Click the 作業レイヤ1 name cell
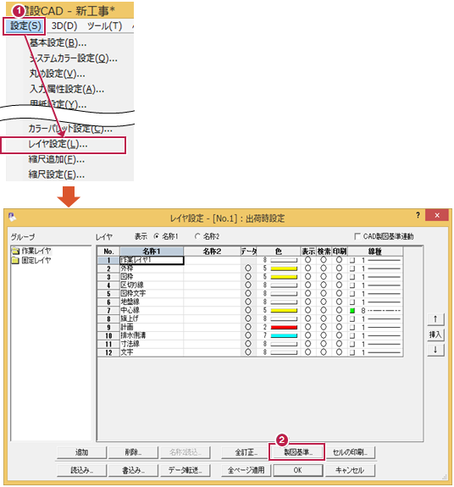 coord(152,260)
